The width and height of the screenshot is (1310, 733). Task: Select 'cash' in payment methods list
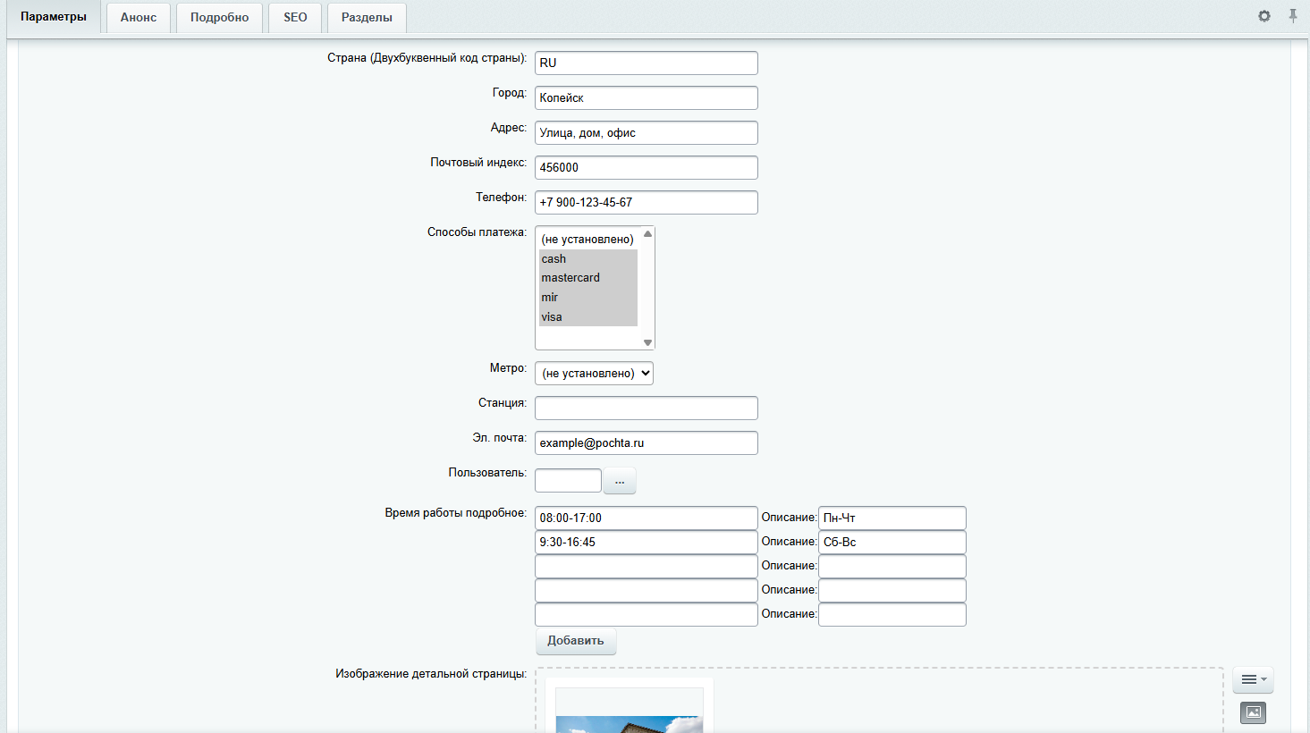click(587, 259)
